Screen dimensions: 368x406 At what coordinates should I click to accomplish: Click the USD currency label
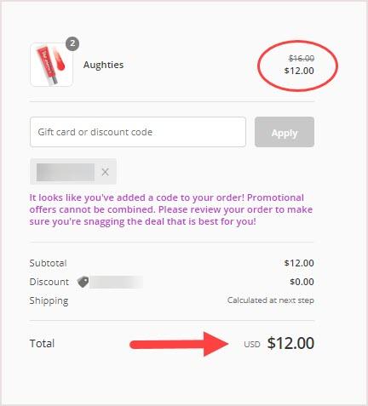tap(252, 345)
